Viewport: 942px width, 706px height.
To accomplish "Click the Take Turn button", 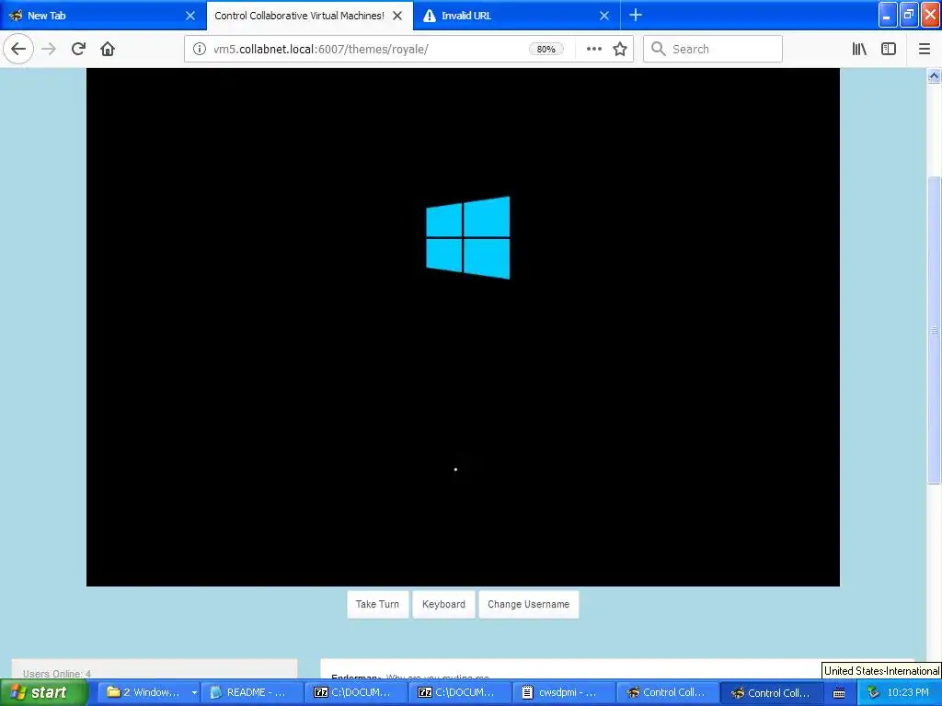I will pyautogui.click(x=377, y=604).
